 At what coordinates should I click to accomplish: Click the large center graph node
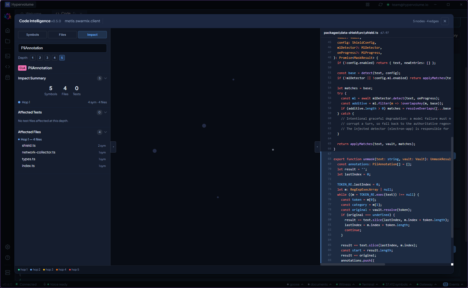204,126
